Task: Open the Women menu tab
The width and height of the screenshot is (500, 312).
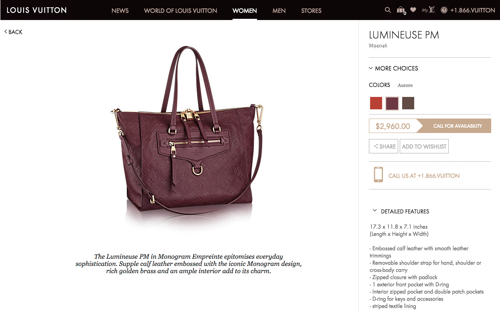Action: (x=245, y=10)
